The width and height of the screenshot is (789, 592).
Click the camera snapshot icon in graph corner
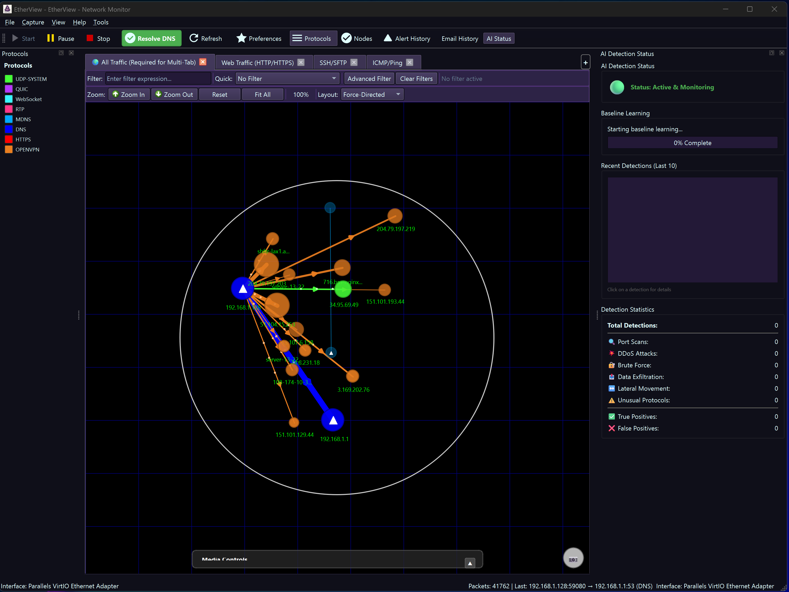(573, 558)
